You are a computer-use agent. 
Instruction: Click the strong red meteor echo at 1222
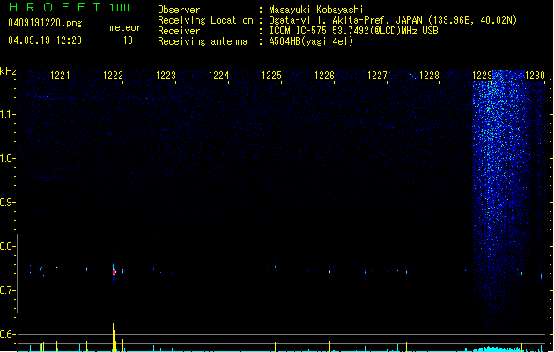(x=114, y=272)
